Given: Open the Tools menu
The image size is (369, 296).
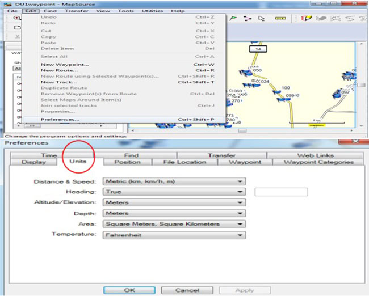Looking at the screenshot, I should click(125, 11).
